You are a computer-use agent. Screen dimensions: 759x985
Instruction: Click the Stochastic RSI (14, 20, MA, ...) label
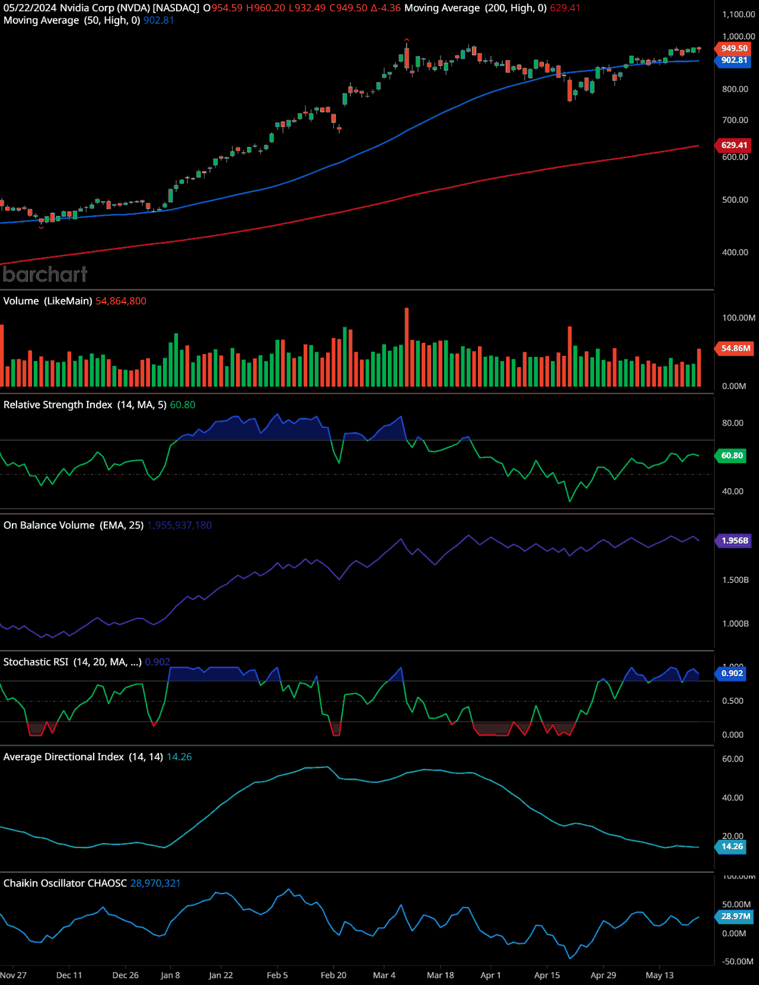click(x=72, y=662)
